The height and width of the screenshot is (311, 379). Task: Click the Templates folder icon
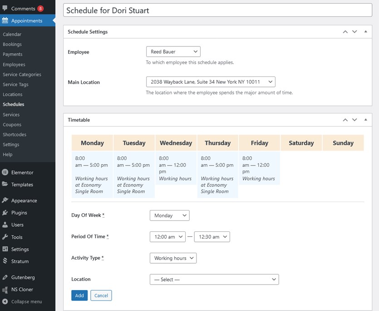(5, 184)
